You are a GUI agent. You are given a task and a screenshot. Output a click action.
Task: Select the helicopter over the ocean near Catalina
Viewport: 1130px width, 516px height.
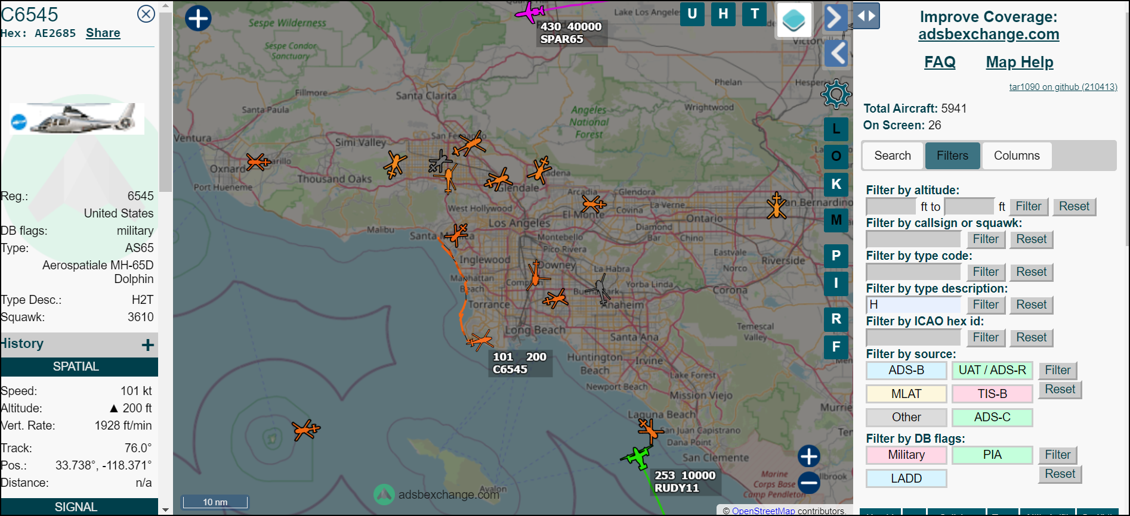306,430
